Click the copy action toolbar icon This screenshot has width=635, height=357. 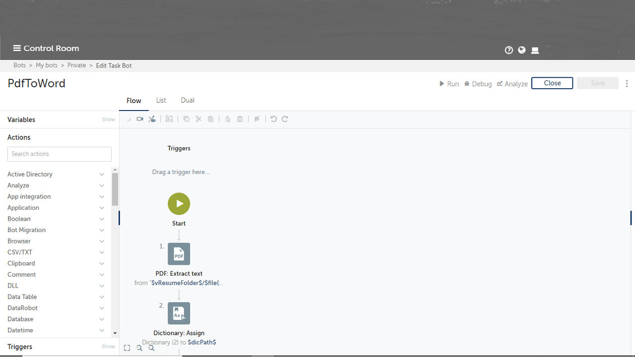click(187, 119)
